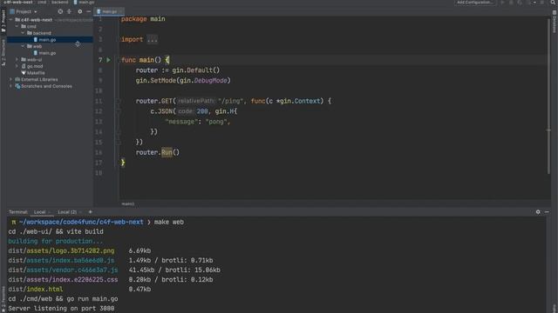Click line number 7 in gutter
Image resolution: width=558 pixels, height=313 pixels.
[100, 60]
